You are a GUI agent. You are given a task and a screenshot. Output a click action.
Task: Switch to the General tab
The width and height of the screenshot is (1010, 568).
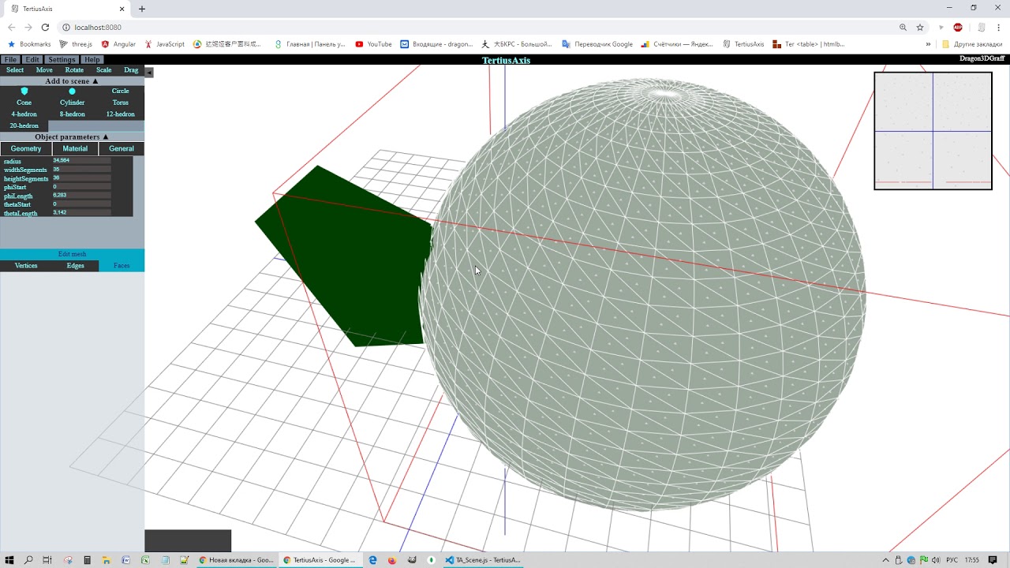(122, 148)
